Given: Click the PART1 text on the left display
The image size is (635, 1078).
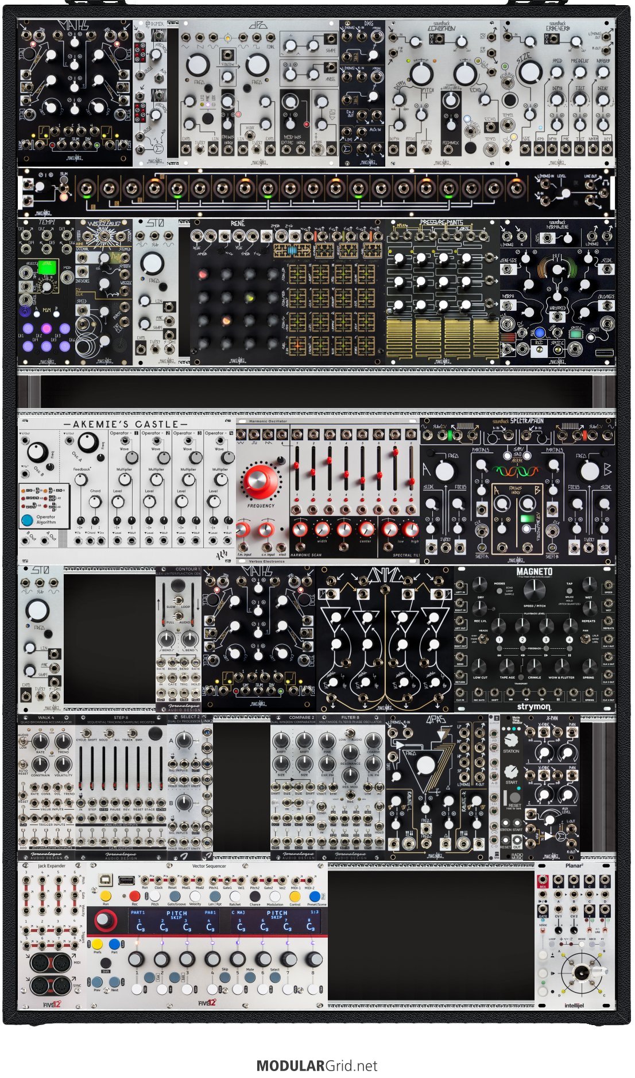Looking at the screenshot, I should (x=138, y=913).
